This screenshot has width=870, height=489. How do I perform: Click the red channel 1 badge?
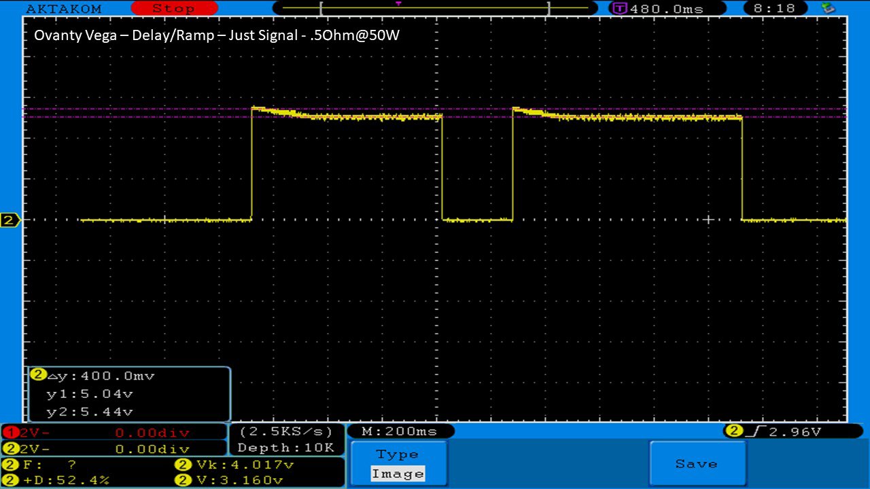[x=9, y=433]
